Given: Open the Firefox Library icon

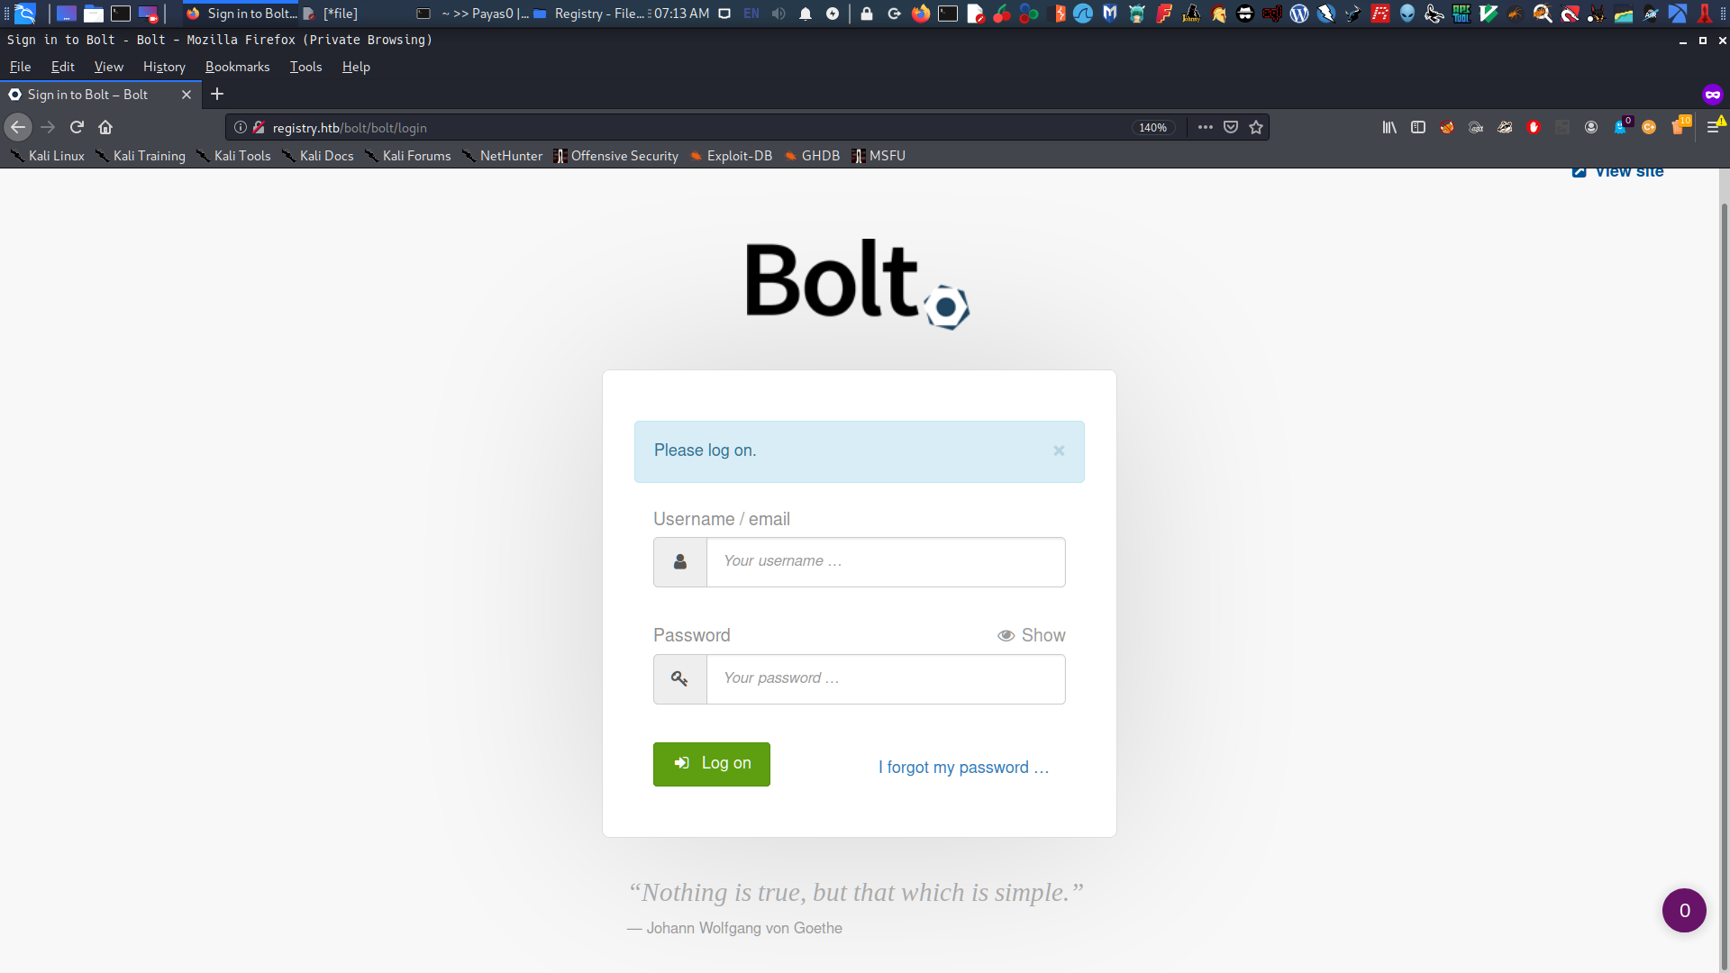Looking at the screenshot, I should pyautogui.click(x=1389, y=127).
